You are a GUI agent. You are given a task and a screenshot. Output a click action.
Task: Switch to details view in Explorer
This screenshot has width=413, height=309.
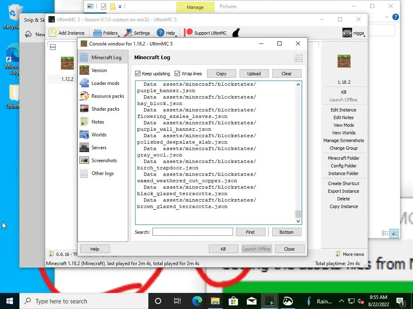click(x=385, y=233)
